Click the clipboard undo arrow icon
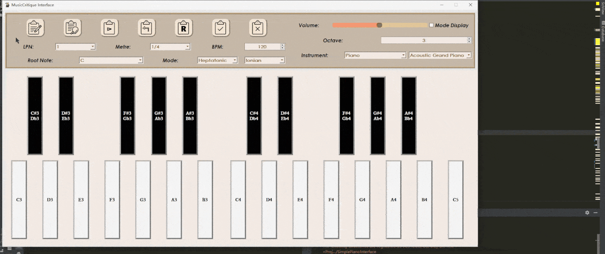 coord(146,28)
